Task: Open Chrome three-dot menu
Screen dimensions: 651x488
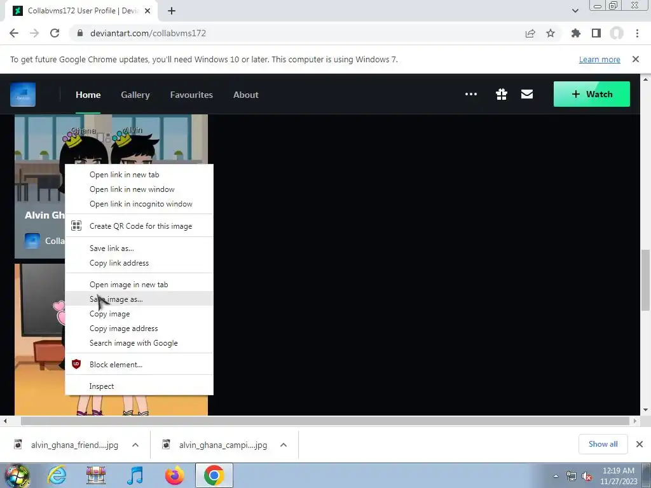Action: 637,33
